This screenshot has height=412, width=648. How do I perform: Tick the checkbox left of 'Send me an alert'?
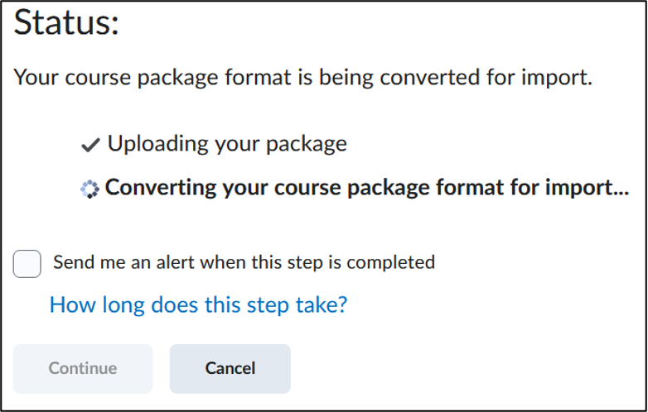point(27,264)
